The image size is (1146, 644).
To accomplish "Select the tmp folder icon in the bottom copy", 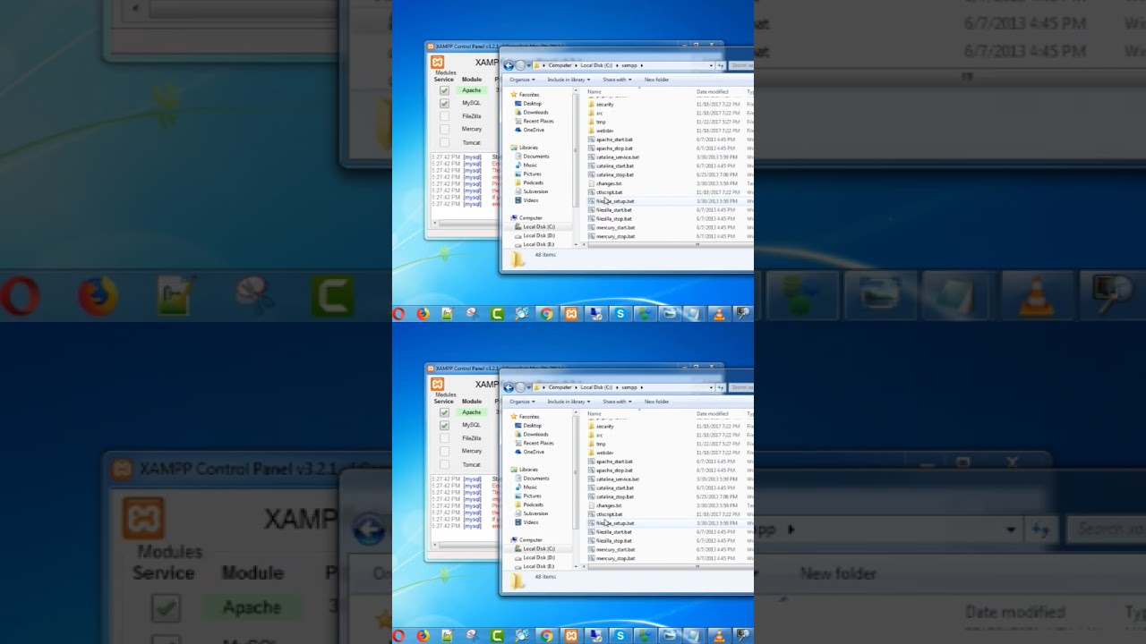I will click(x=592, y=444).
